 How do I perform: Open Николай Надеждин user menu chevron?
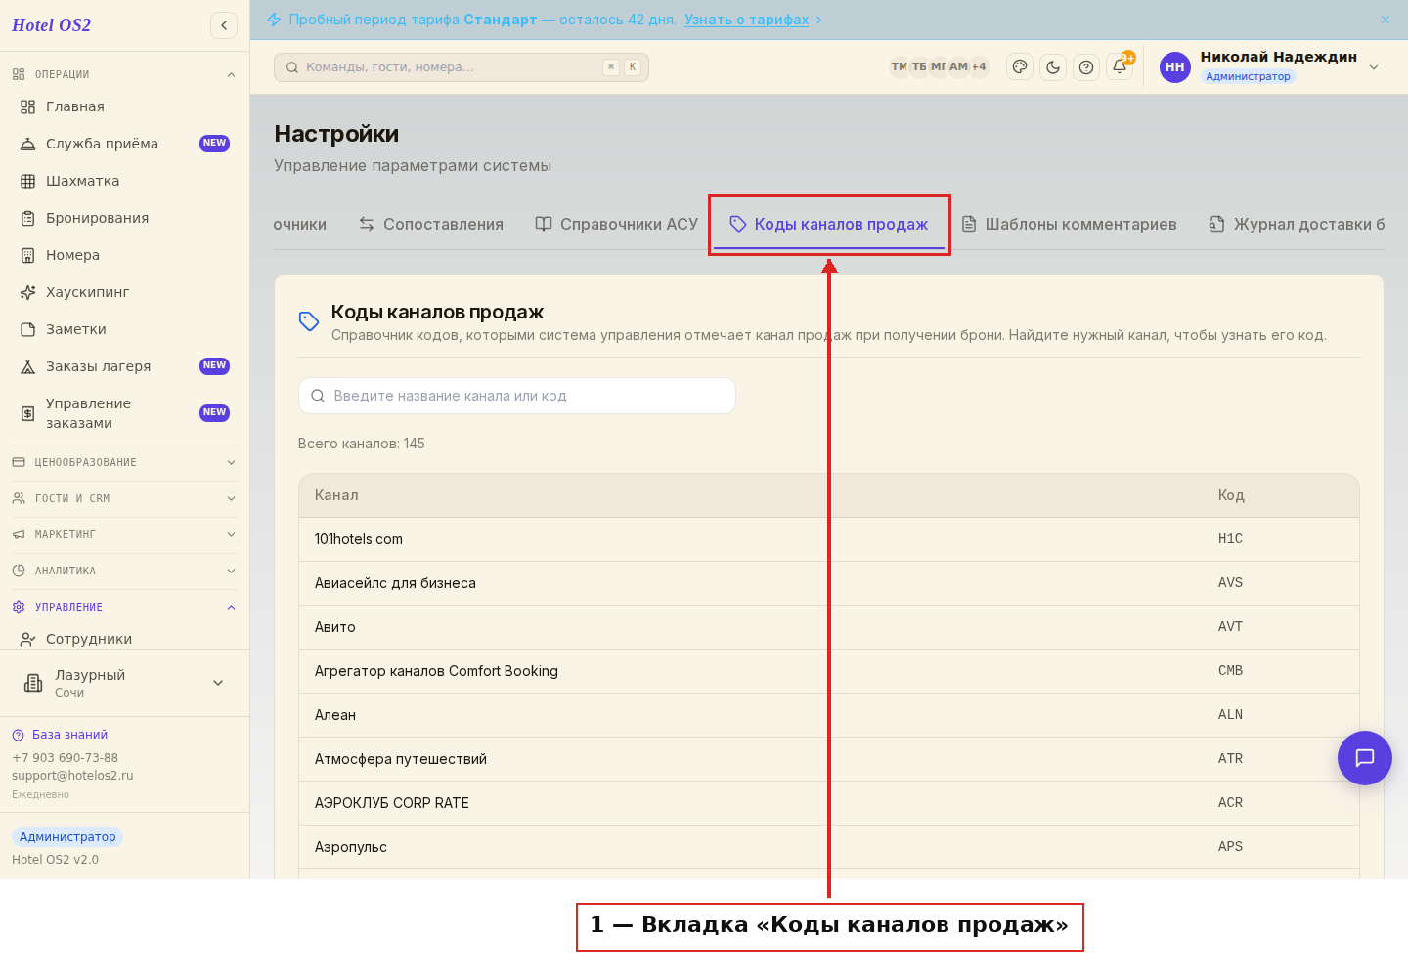pos(1374,67)
